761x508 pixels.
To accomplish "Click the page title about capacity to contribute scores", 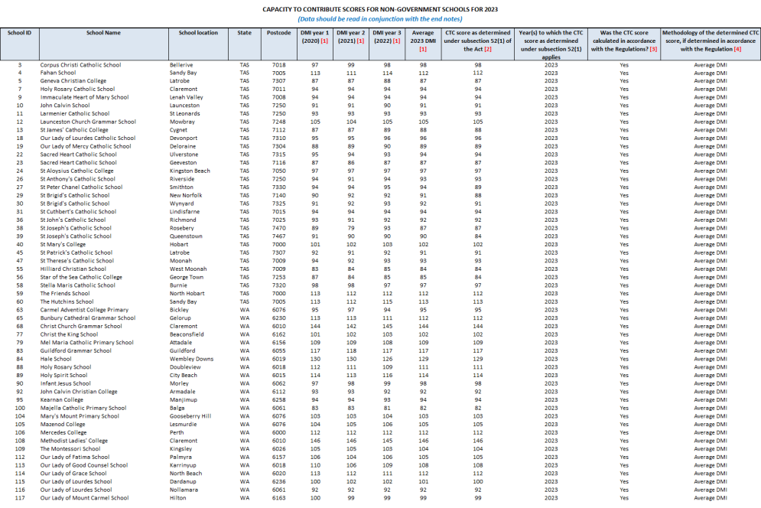I will tap(380, 9).
